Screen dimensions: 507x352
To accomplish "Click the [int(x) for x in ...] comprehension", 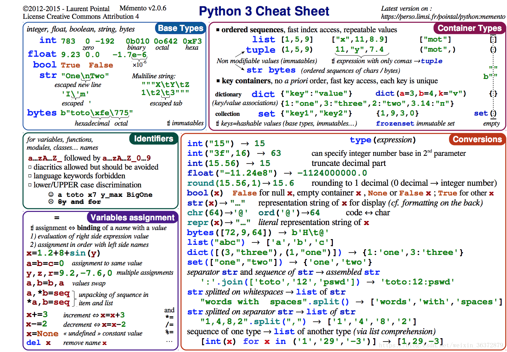I will tap(288, 342).
